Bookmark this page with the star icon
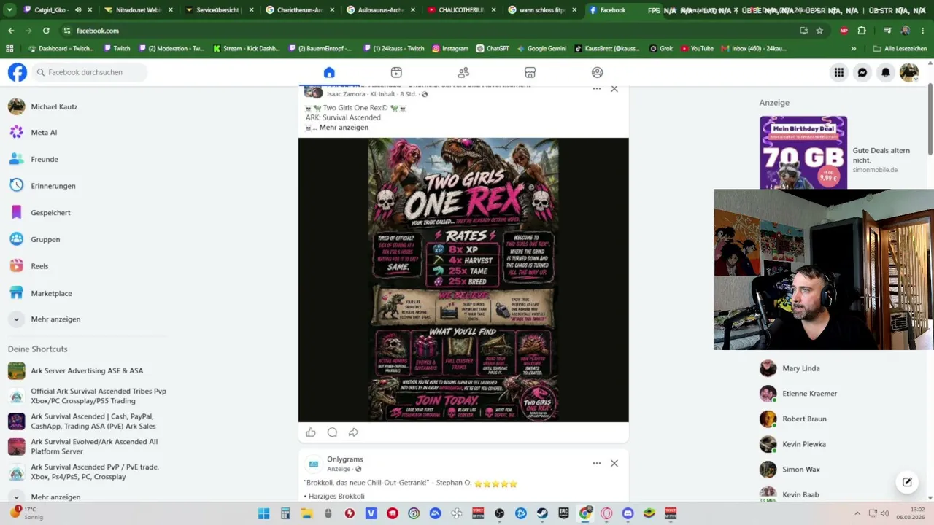The width and height of the screenshot is (934, 525). pos(819,31)
